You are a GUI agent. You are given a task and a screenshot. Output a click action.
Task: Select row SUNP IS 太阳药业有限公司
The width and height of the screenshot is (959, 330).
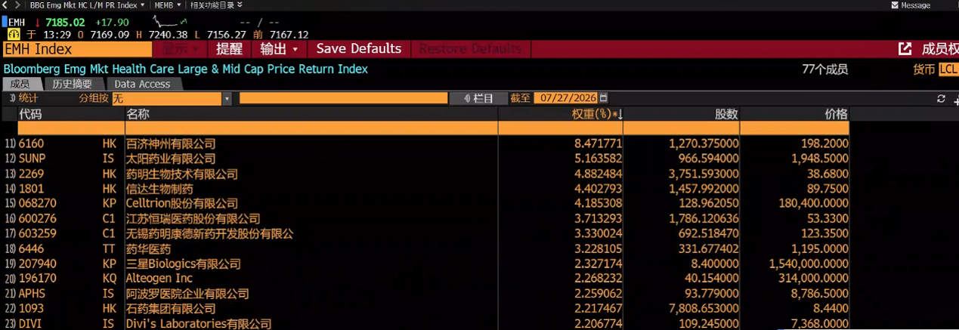point(425,159)
